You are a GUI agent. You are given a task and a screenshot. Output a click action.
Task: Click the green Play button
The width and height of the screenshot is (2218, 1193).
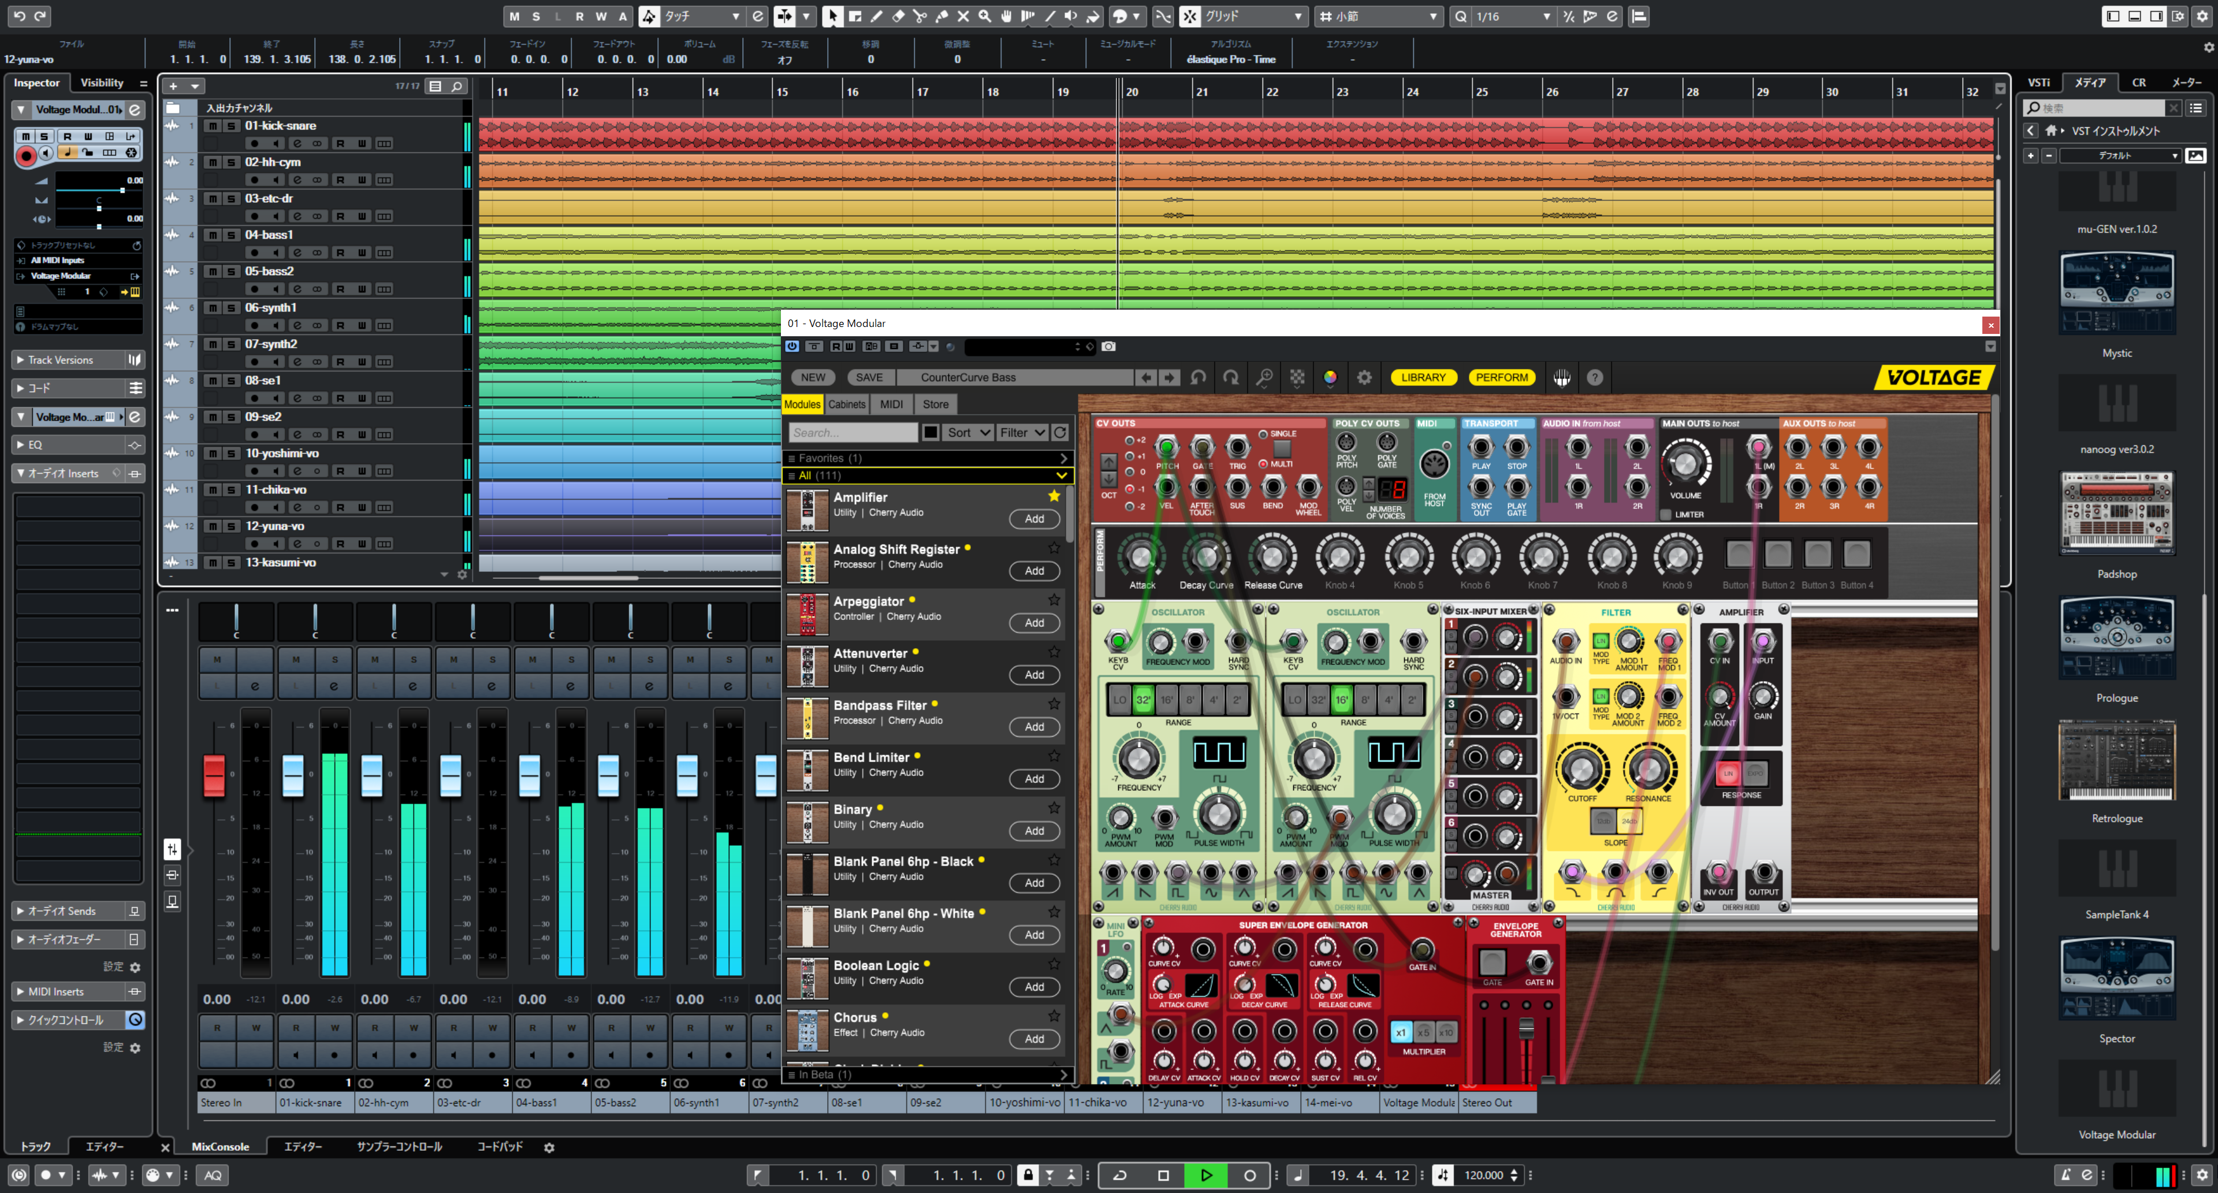(x=1206, y=1175)
